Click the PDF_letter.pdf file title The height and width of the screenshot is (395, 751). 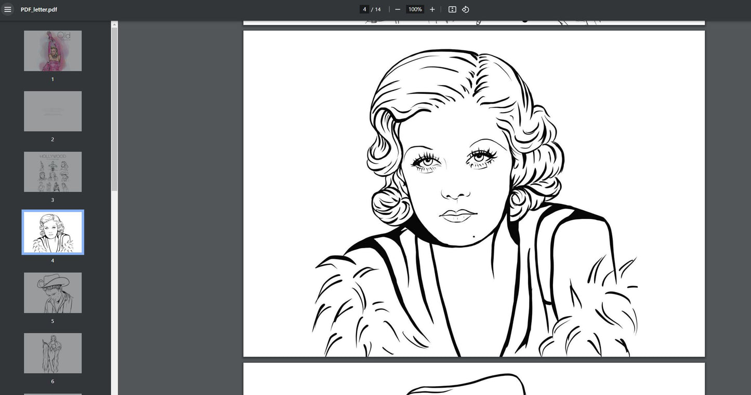39,9
